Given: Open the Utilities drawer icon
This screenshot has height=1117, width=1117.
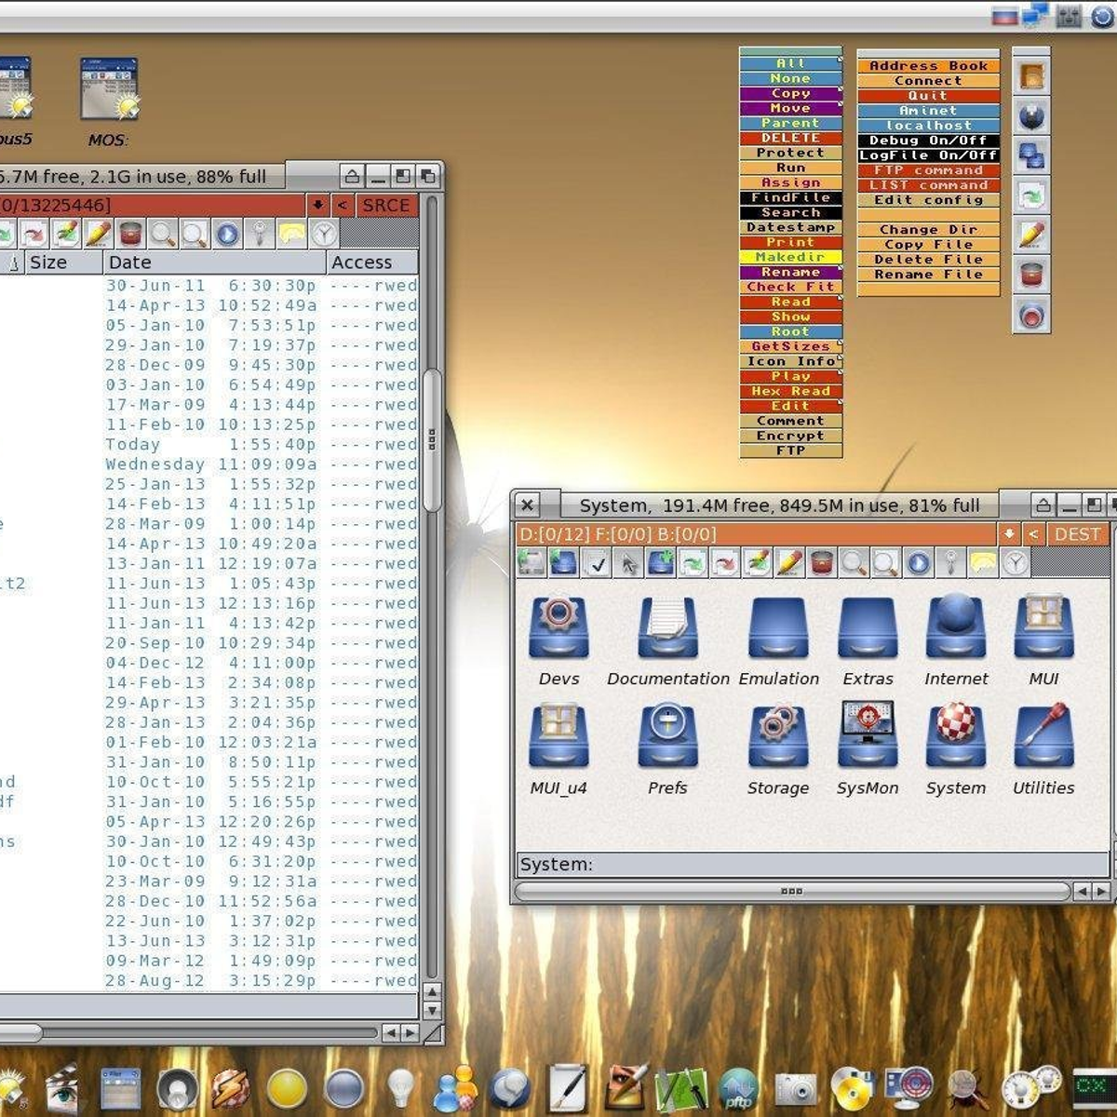Looking at the screenshot, I should [1043, 737].
